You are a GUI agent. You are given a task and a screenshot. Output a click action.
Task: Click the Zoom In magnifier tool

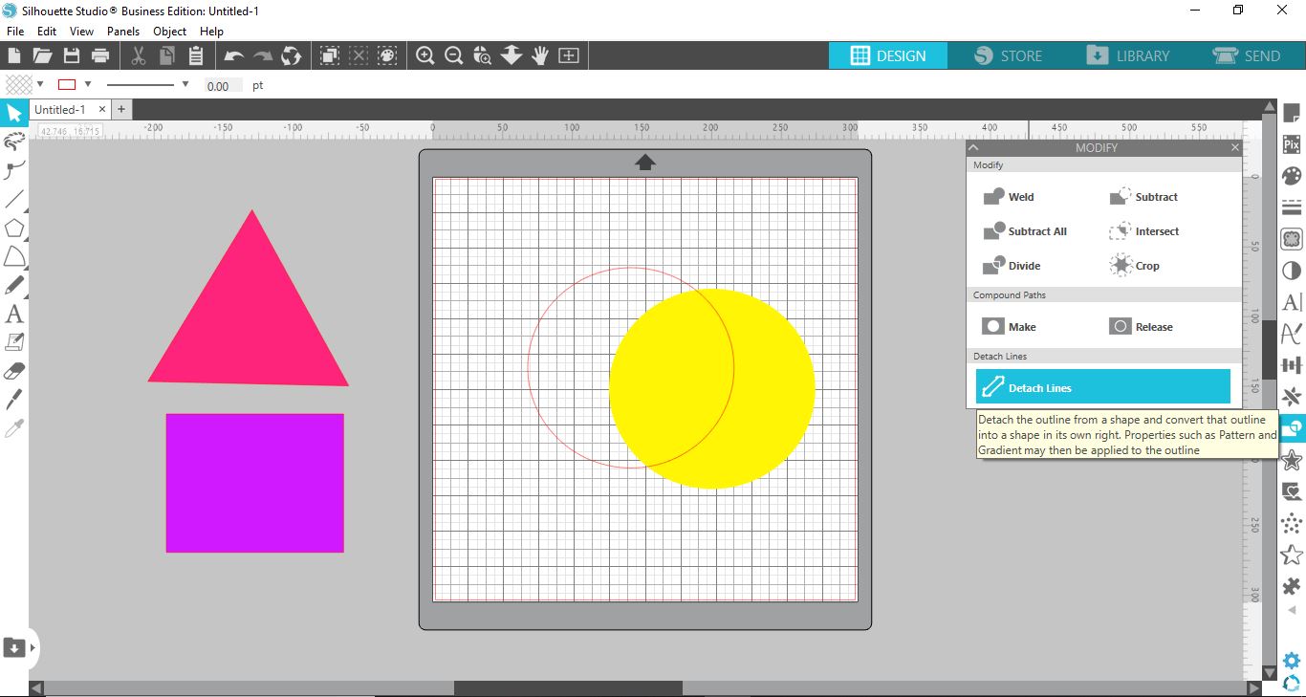tap(424, 55)
